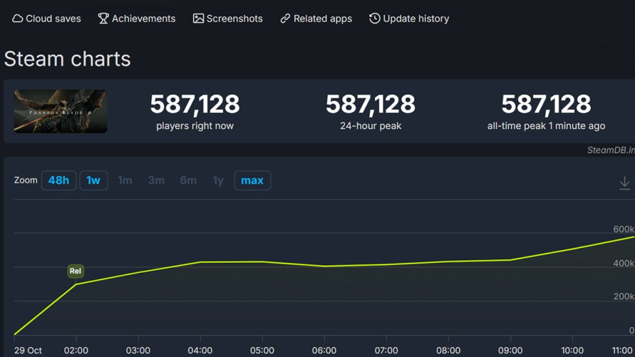The image size is (635, 357).
Task: Open the Related apps tab
Action: 316,19
